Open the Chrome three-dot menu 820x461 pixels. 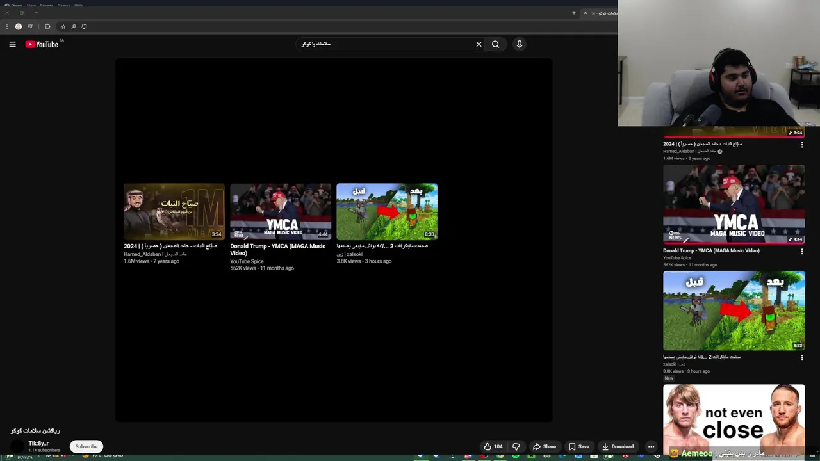tap(7, 26)
